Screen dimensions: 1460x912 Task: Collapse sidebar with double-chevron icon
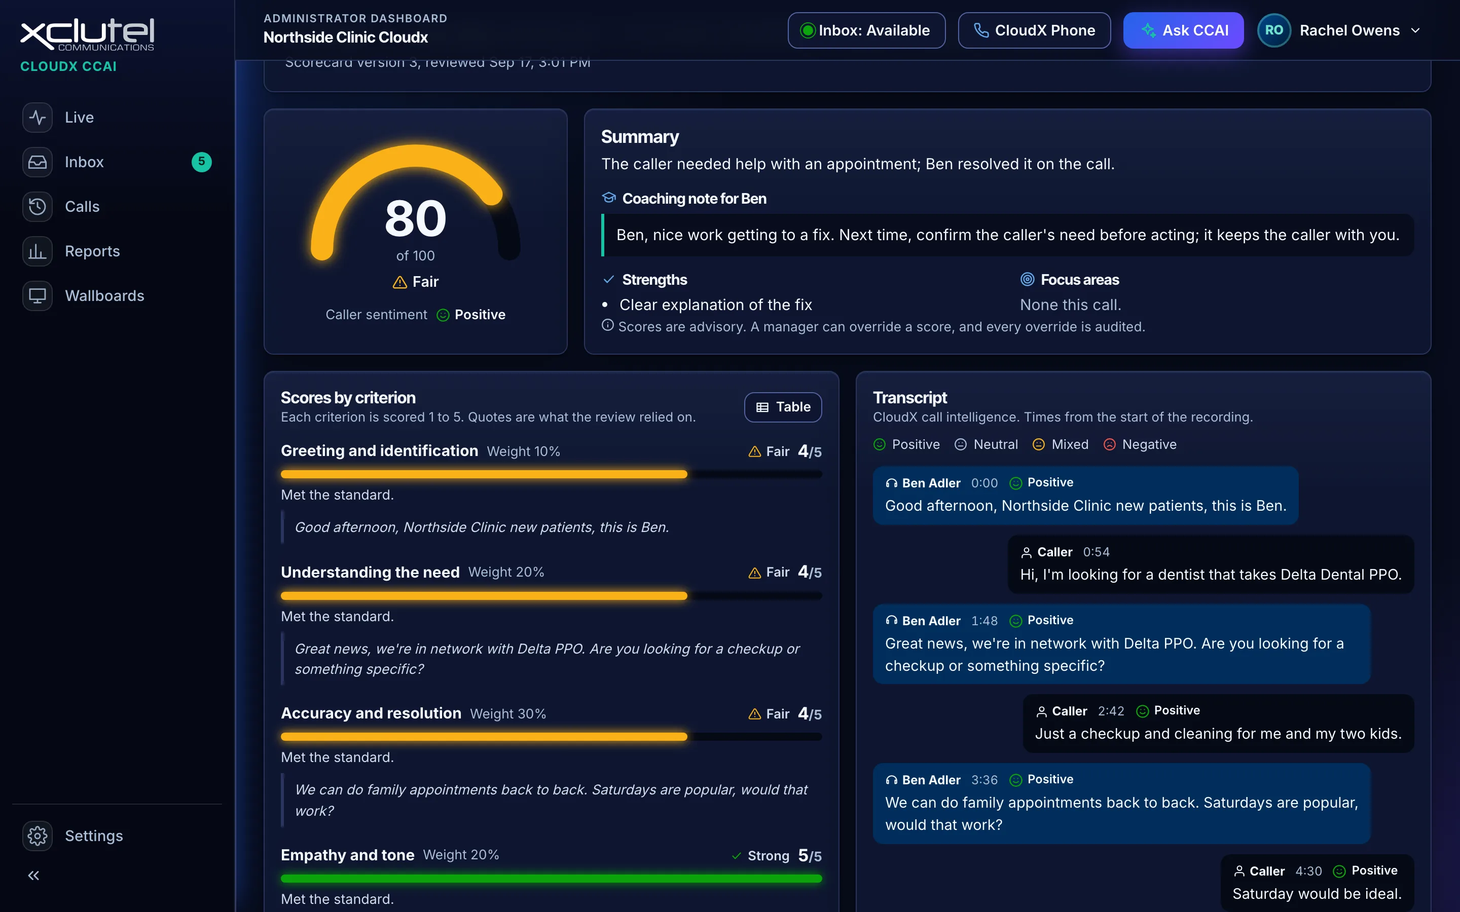(x=34, y=875)
